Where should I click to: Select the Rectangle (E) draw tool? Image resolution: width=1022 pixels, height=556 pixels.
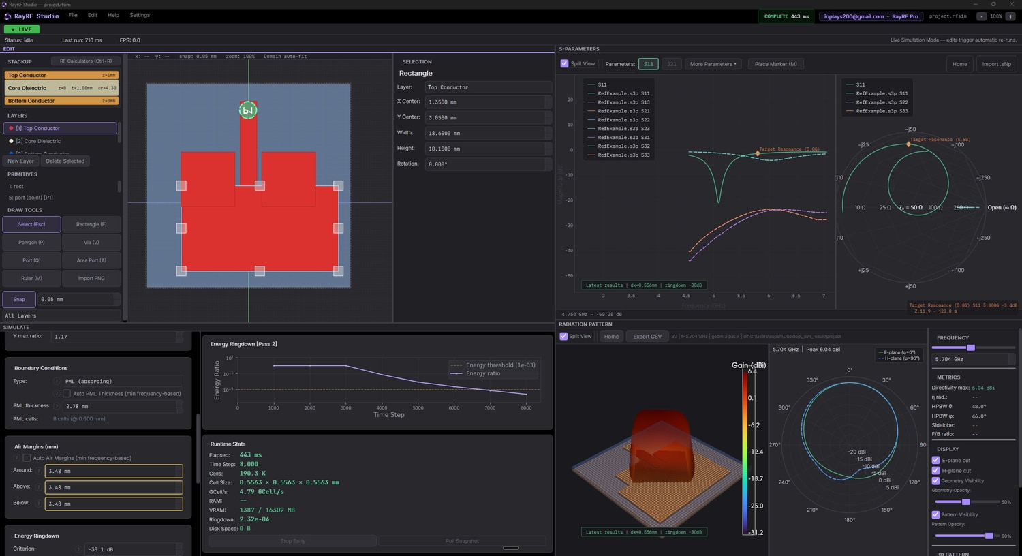[91, 224]
